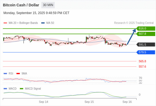156x106 pixels.
Task: Toggle the MA 20 + Bollinger Bands legend
Action: [21, 23]
